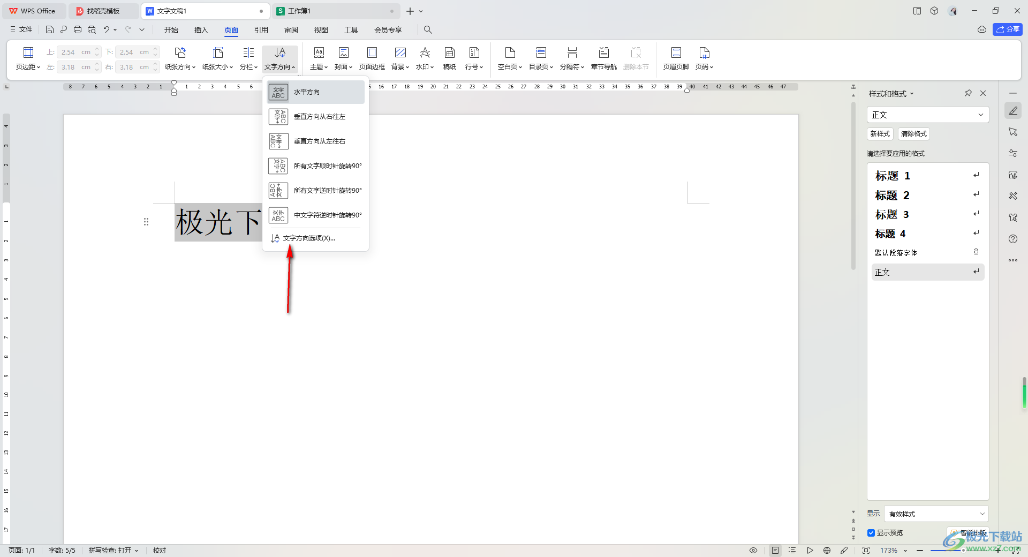Toggle outline view icon in status bar

pos(792,550)
